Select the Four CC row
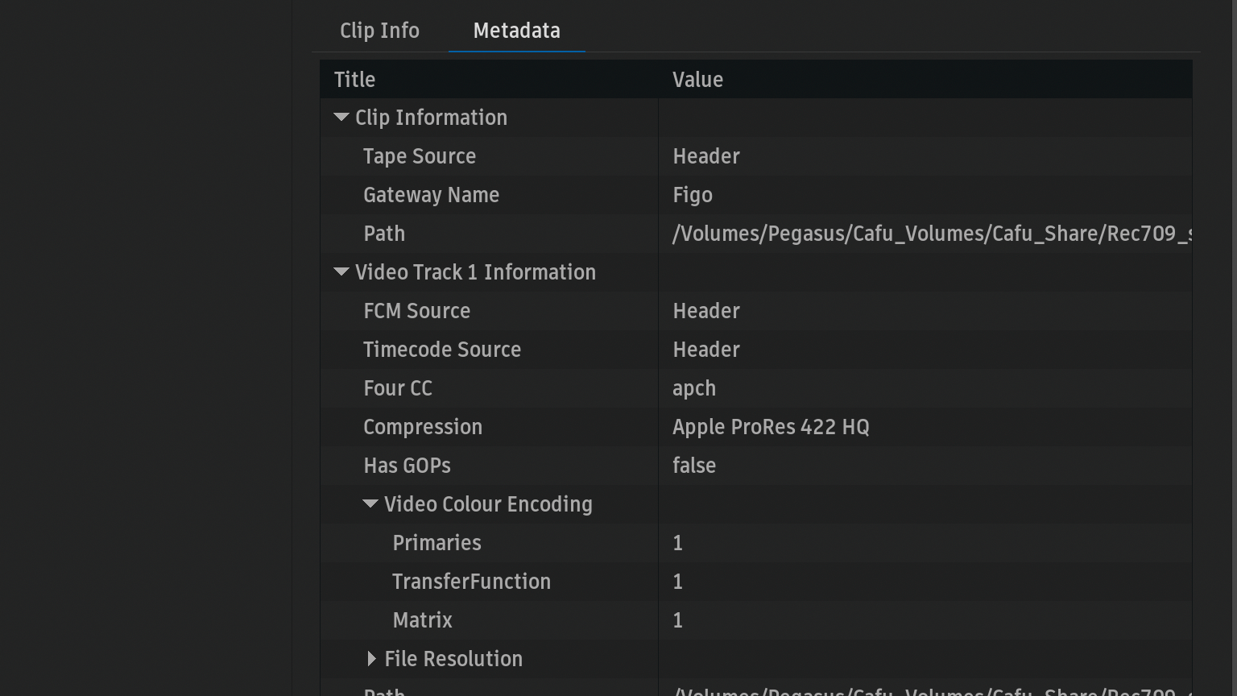 coord(398,388)
